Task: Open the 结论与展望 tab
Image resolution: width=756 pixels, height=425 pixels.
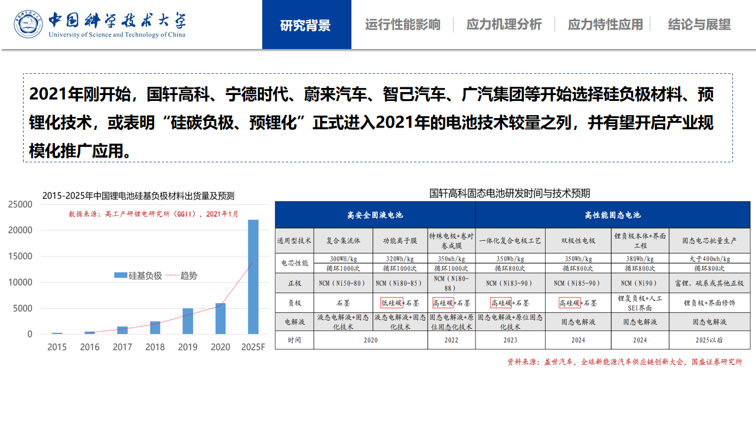Action: pyautogui.click(x=699, y=25)
